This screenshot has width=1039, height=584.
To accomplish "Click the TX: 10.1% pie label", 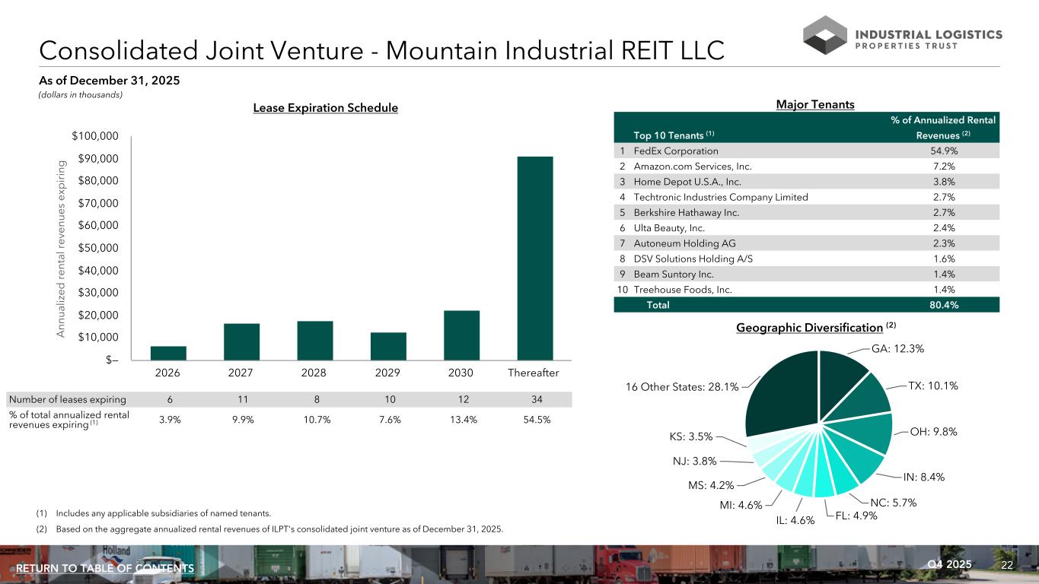I will point(932,386).
